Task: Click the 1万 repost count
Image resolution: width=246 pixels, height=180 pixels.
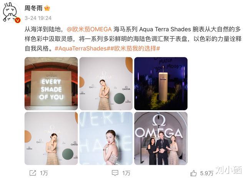Action: click(x=44, y=173)
